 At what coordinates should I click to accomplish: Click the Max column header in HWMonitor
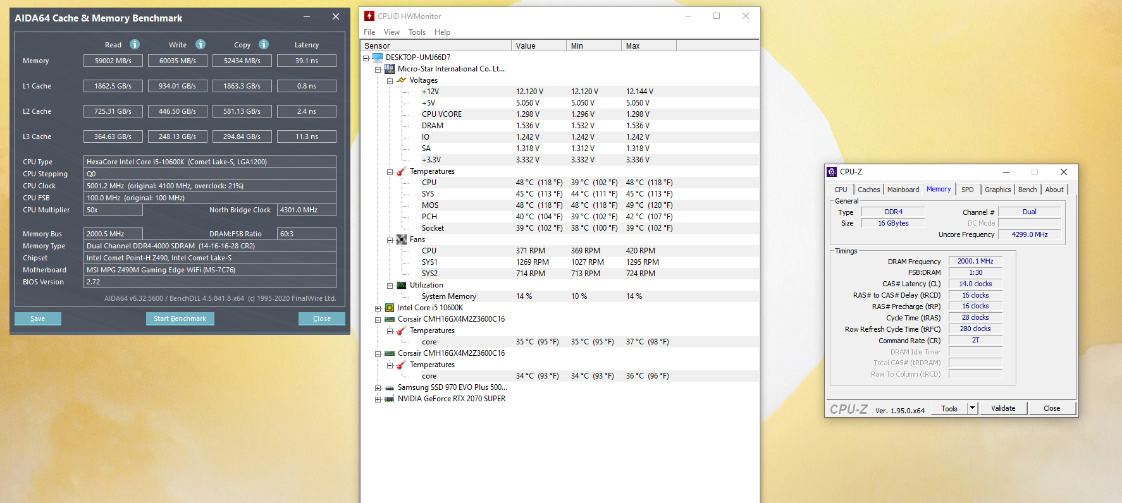[x=649, y=45]
